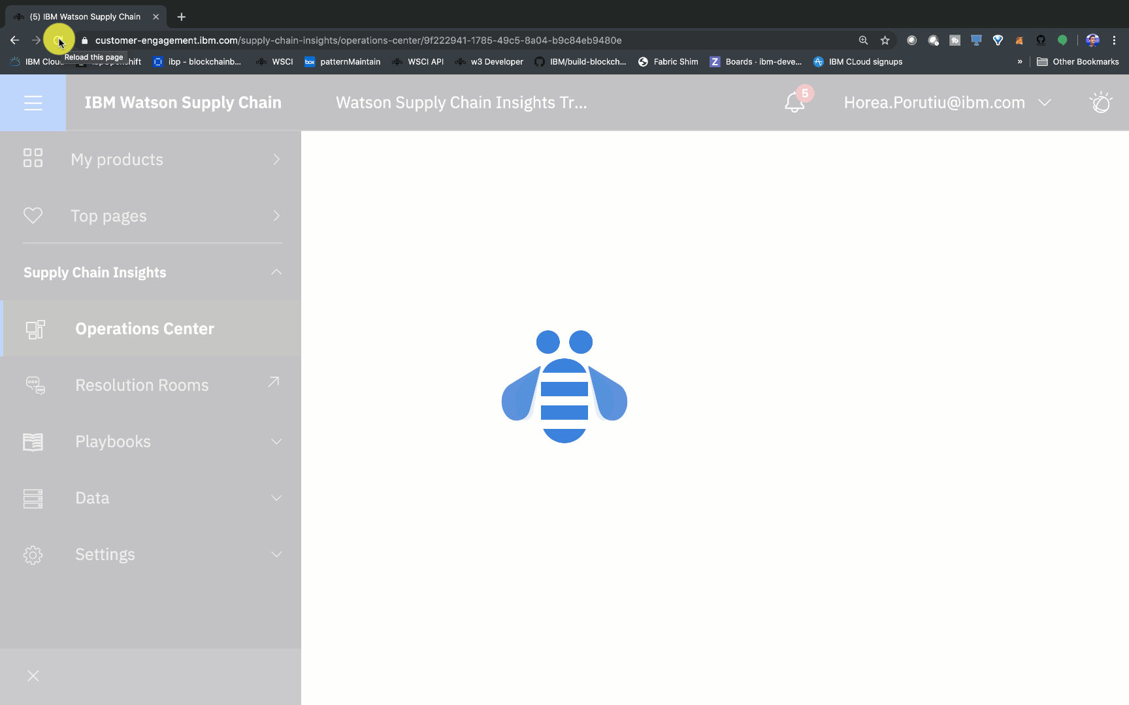The height and width of the screenshot is (705, 1129).
Task: Open the Boards ibm-deve... bookmark
Action: coord(756,62)
